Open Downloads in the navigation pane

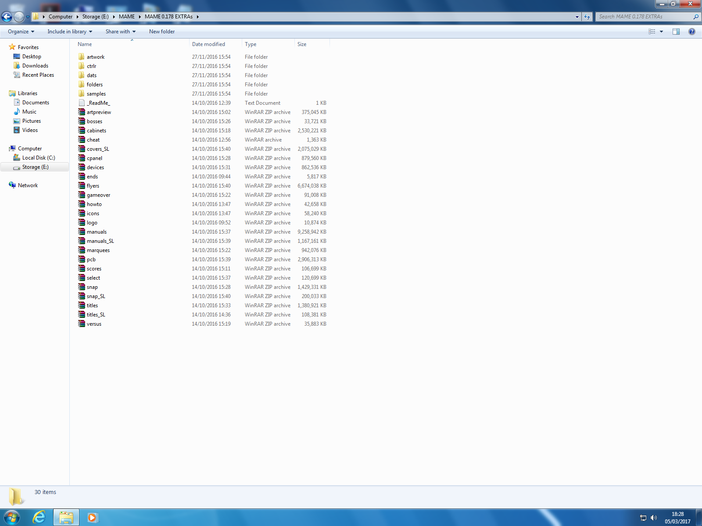35,66
